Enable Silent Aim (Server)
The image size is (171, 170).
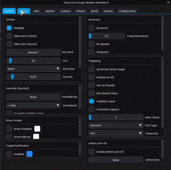9,44
